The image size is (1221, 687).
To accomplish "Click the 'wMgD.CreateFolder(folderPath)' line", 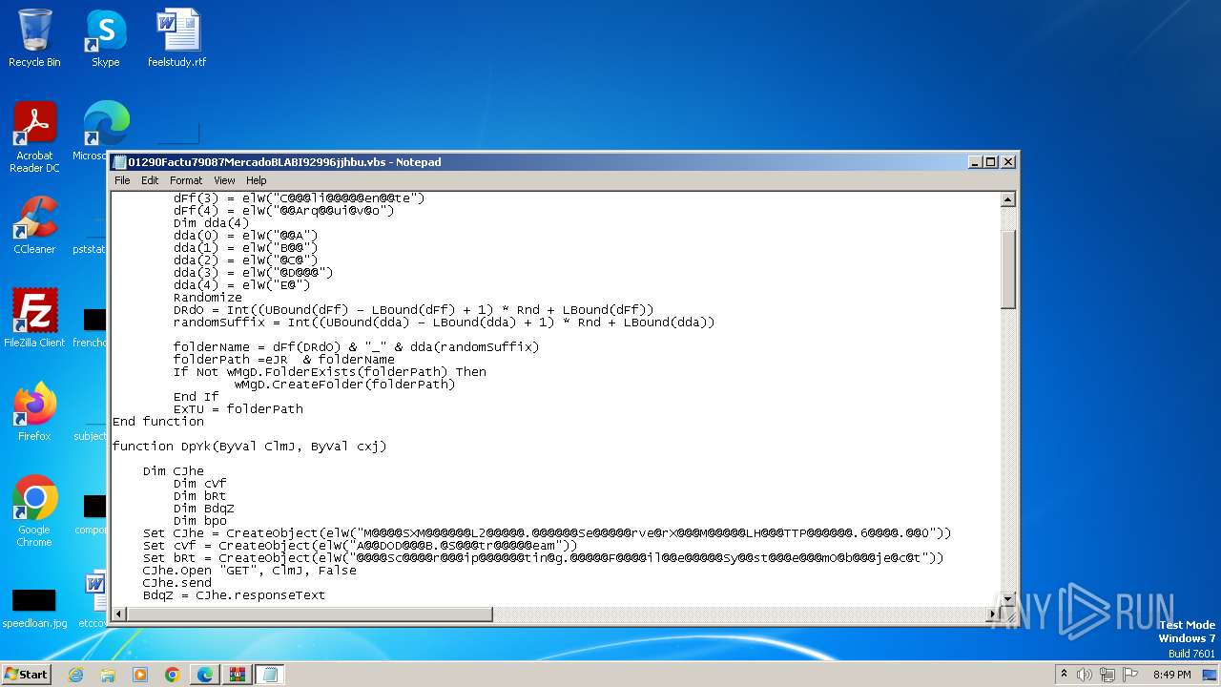I will [344, 385].
